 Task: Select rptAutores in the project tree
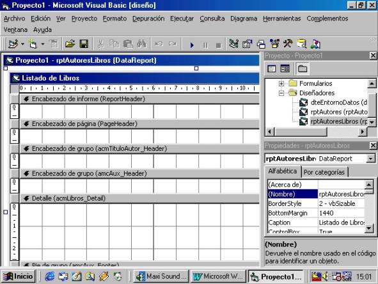tap(339, 112)
